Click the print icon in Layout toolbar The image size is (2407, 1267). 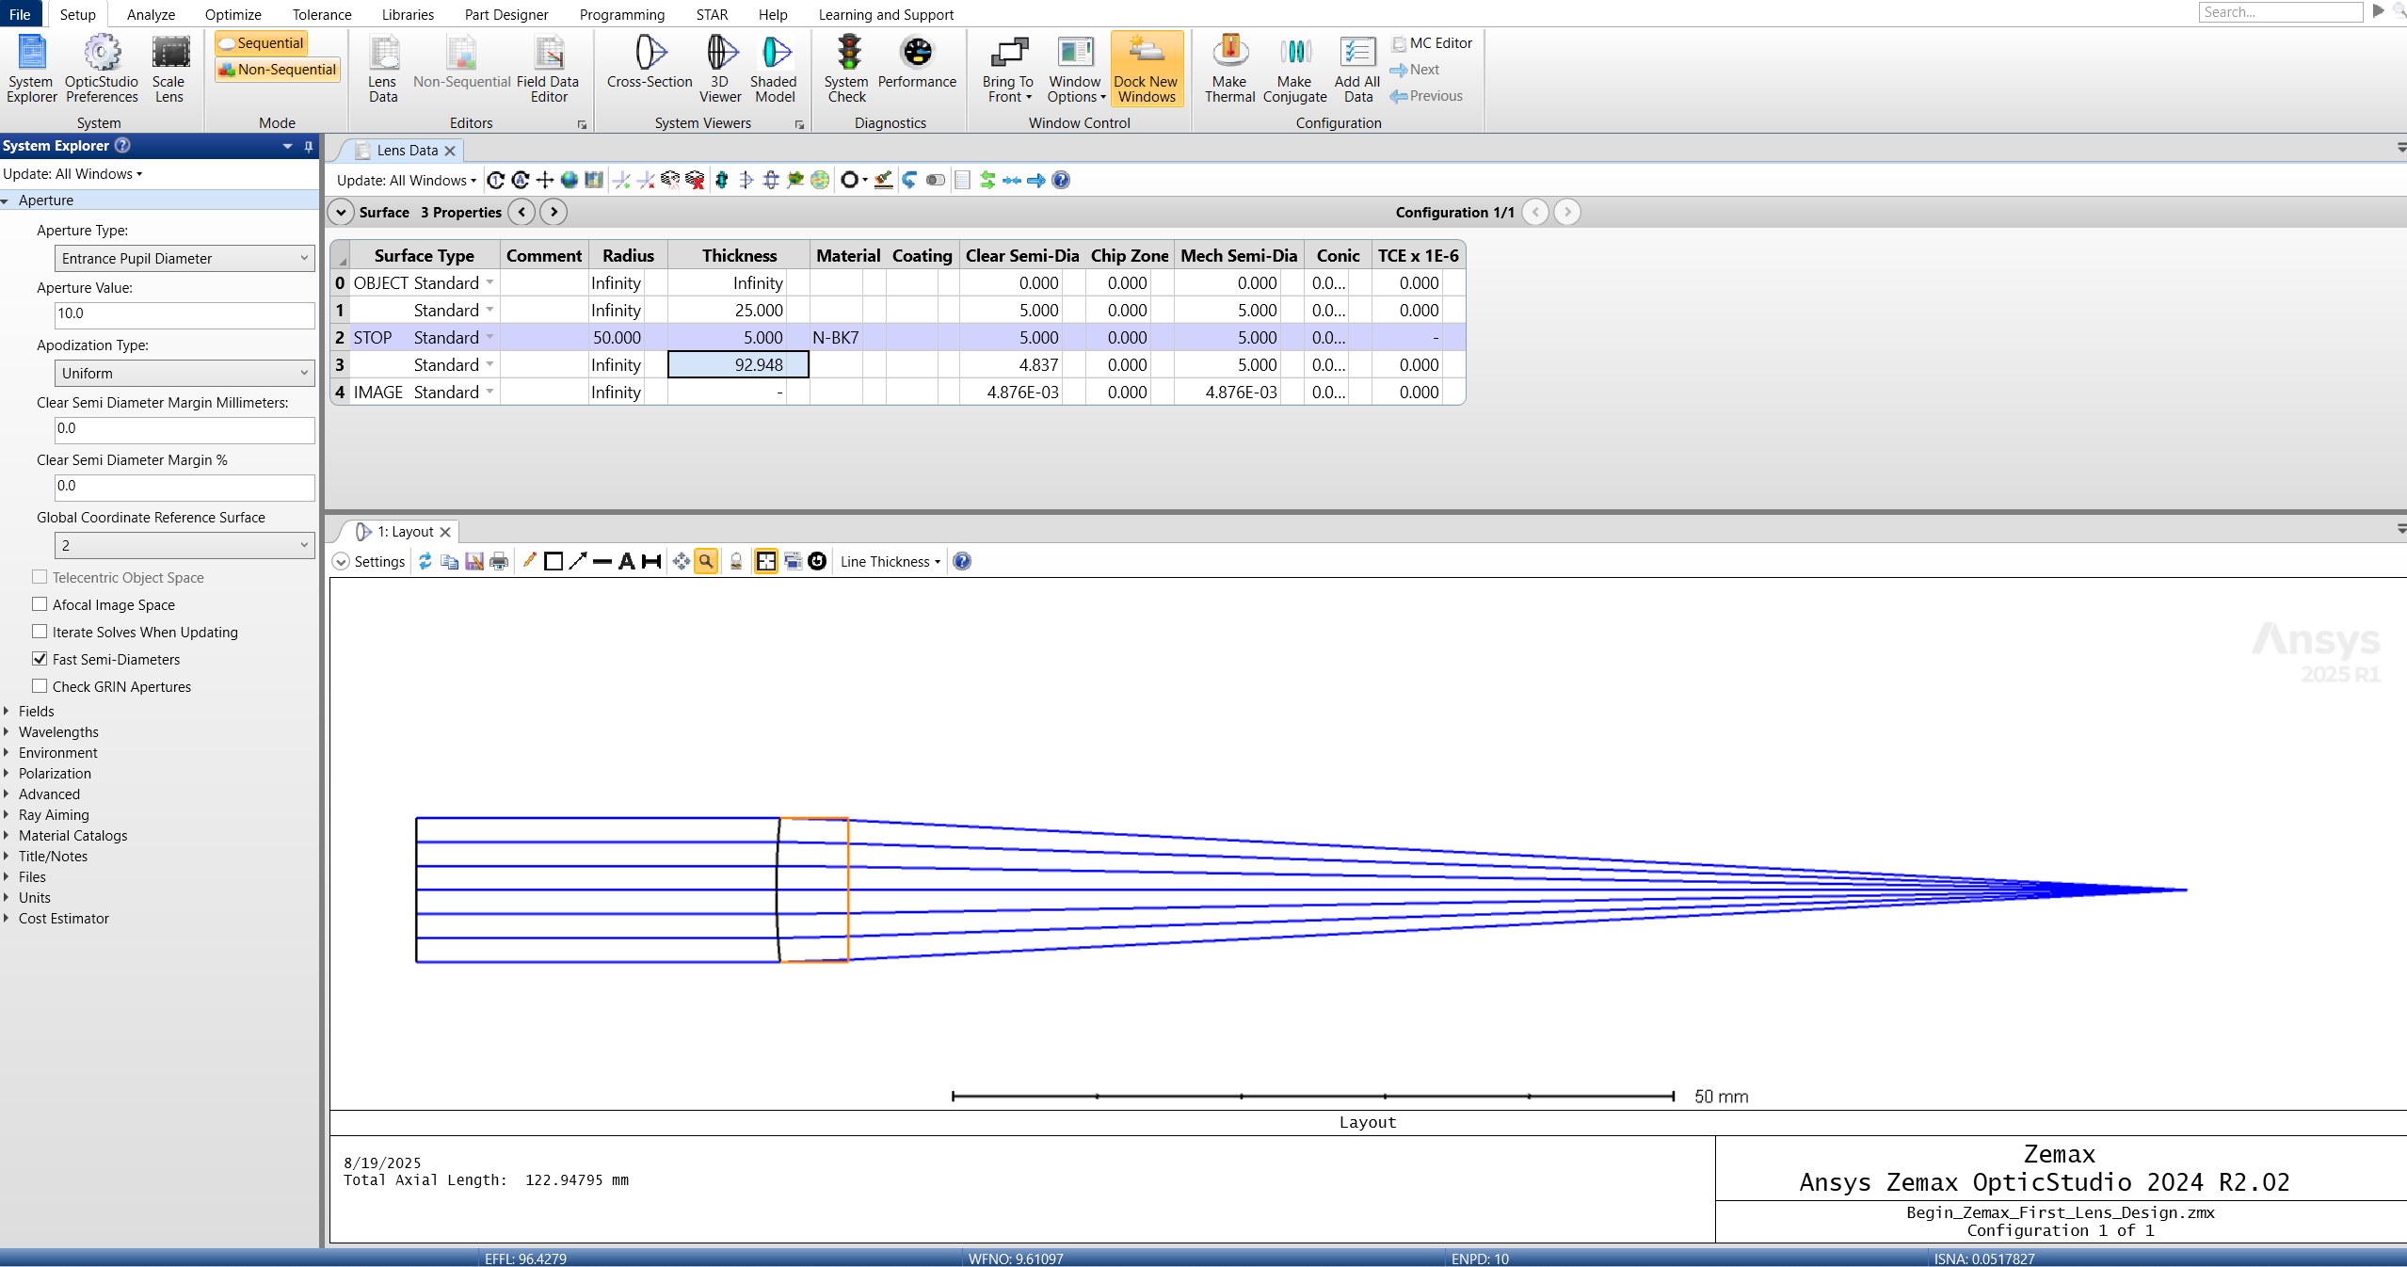click(x=499, y=562)
